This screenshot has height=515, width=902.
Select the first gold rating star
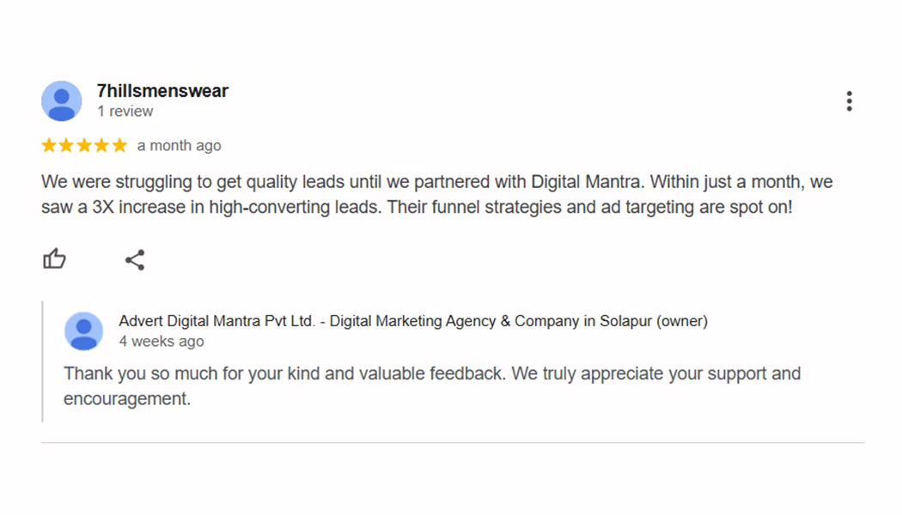[49, 145]
